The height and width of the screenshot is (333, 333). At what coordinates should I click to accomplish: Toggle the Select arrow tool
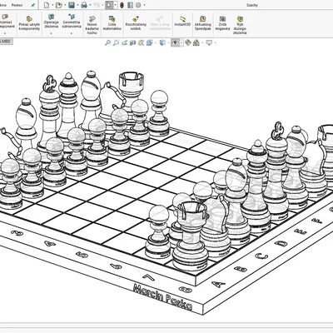[109, 5]
